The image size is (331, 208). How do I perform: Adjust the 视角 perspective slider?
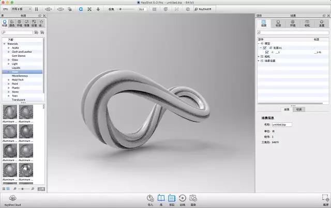pos(126,9)
